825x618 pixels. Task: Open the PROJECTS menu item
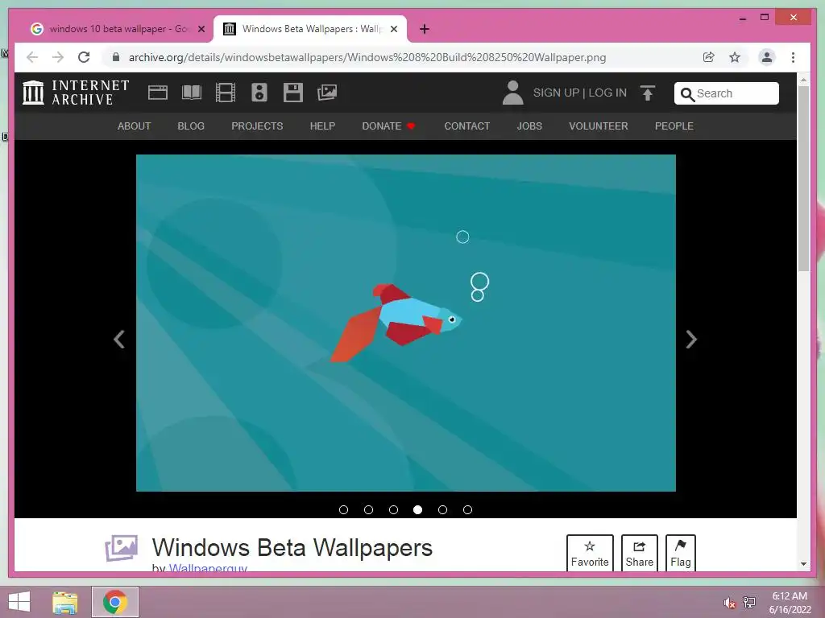pyautogui.click(x=257, y=126)
